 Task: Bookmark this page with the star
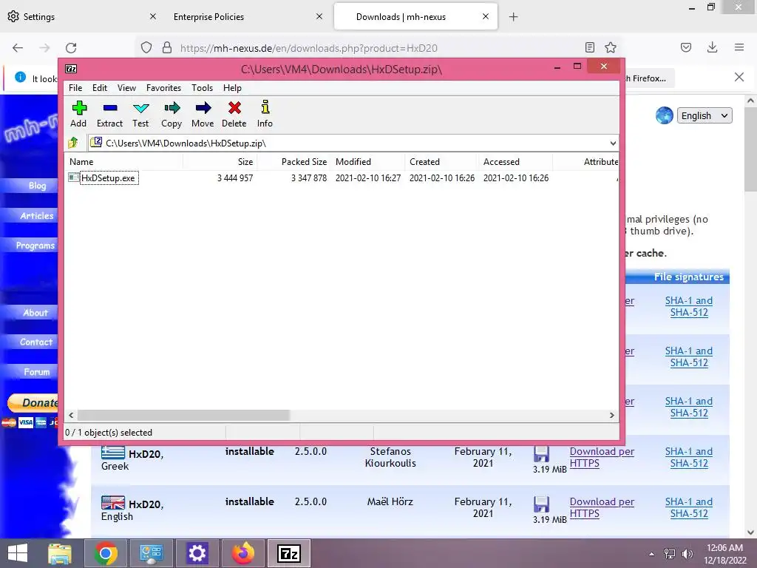point(611,47)
